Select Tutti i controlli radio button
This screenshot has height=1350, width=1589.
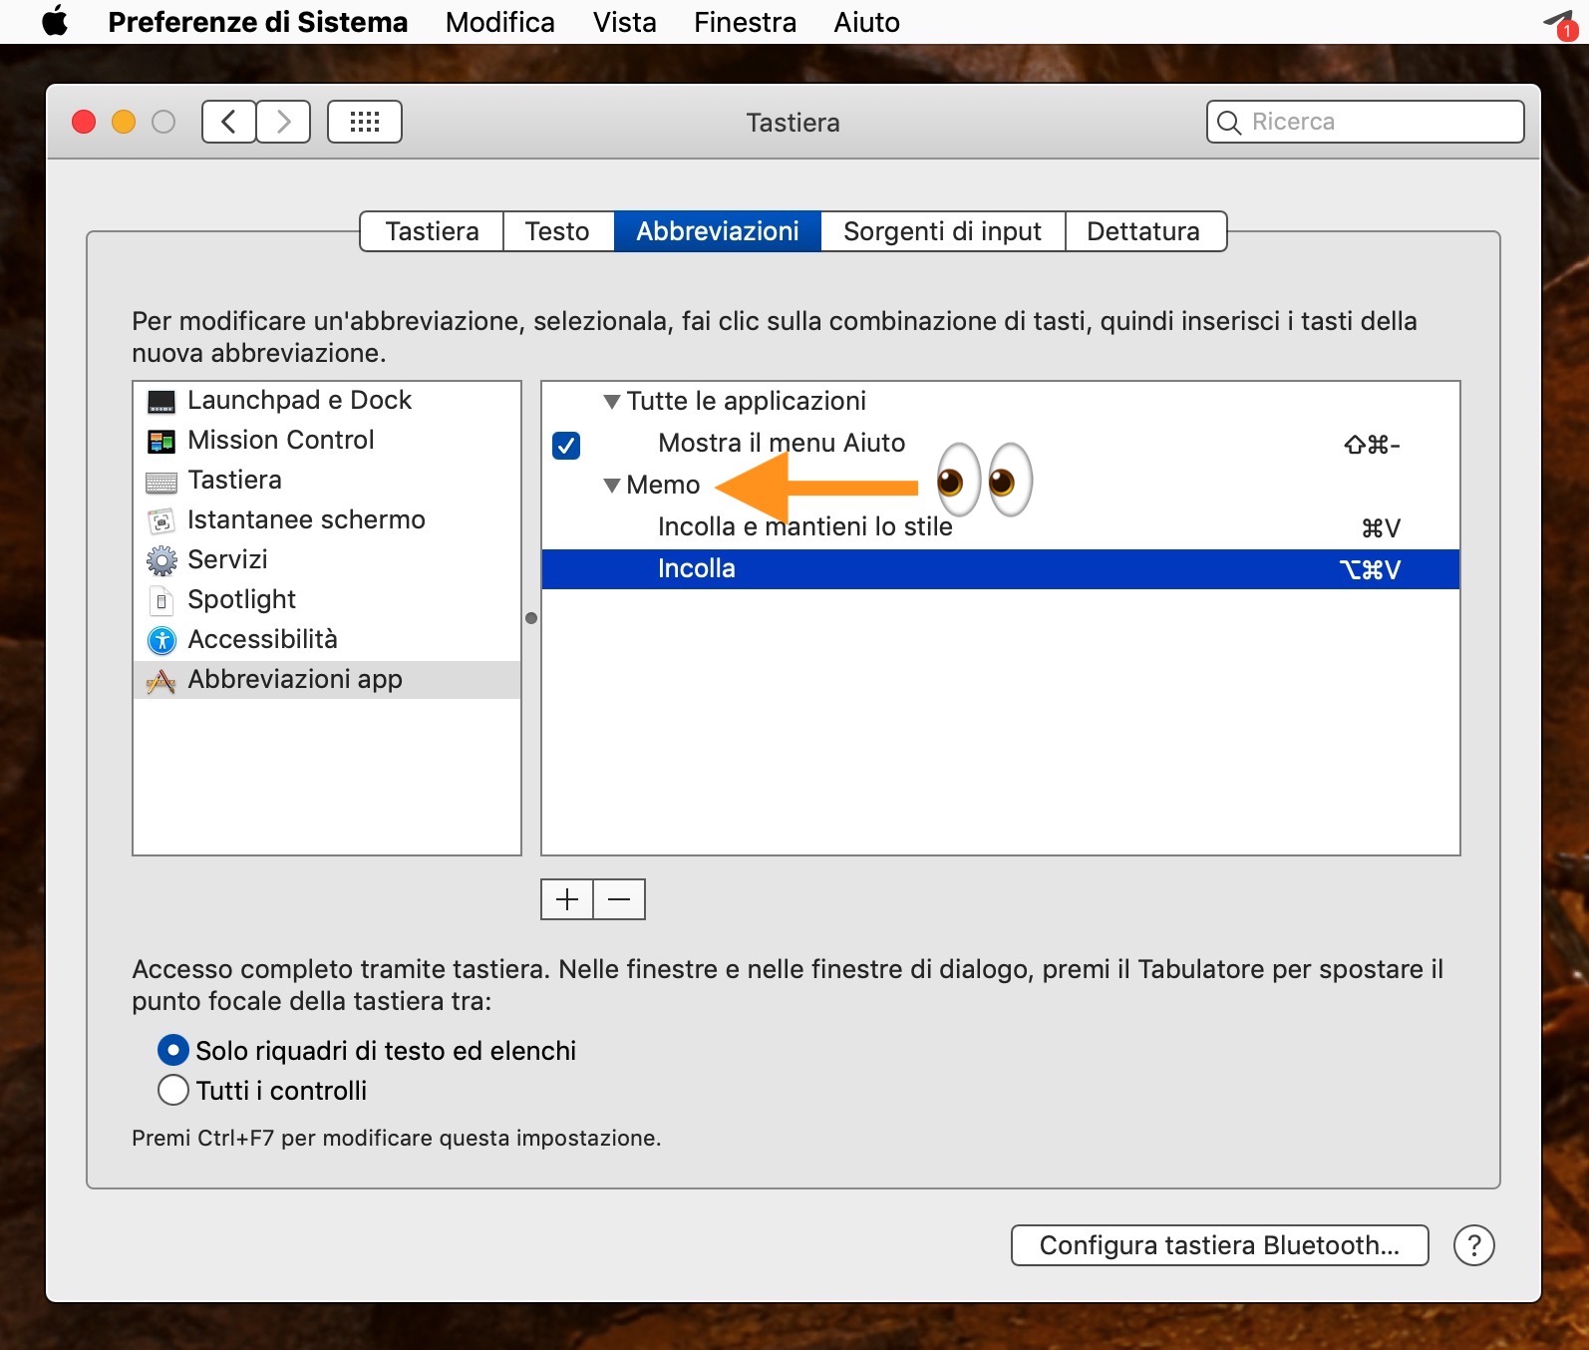[173, 1090]
